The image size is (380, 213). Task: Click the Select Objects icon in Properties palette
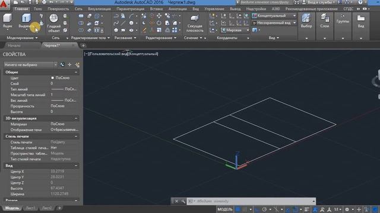(70, 64)
